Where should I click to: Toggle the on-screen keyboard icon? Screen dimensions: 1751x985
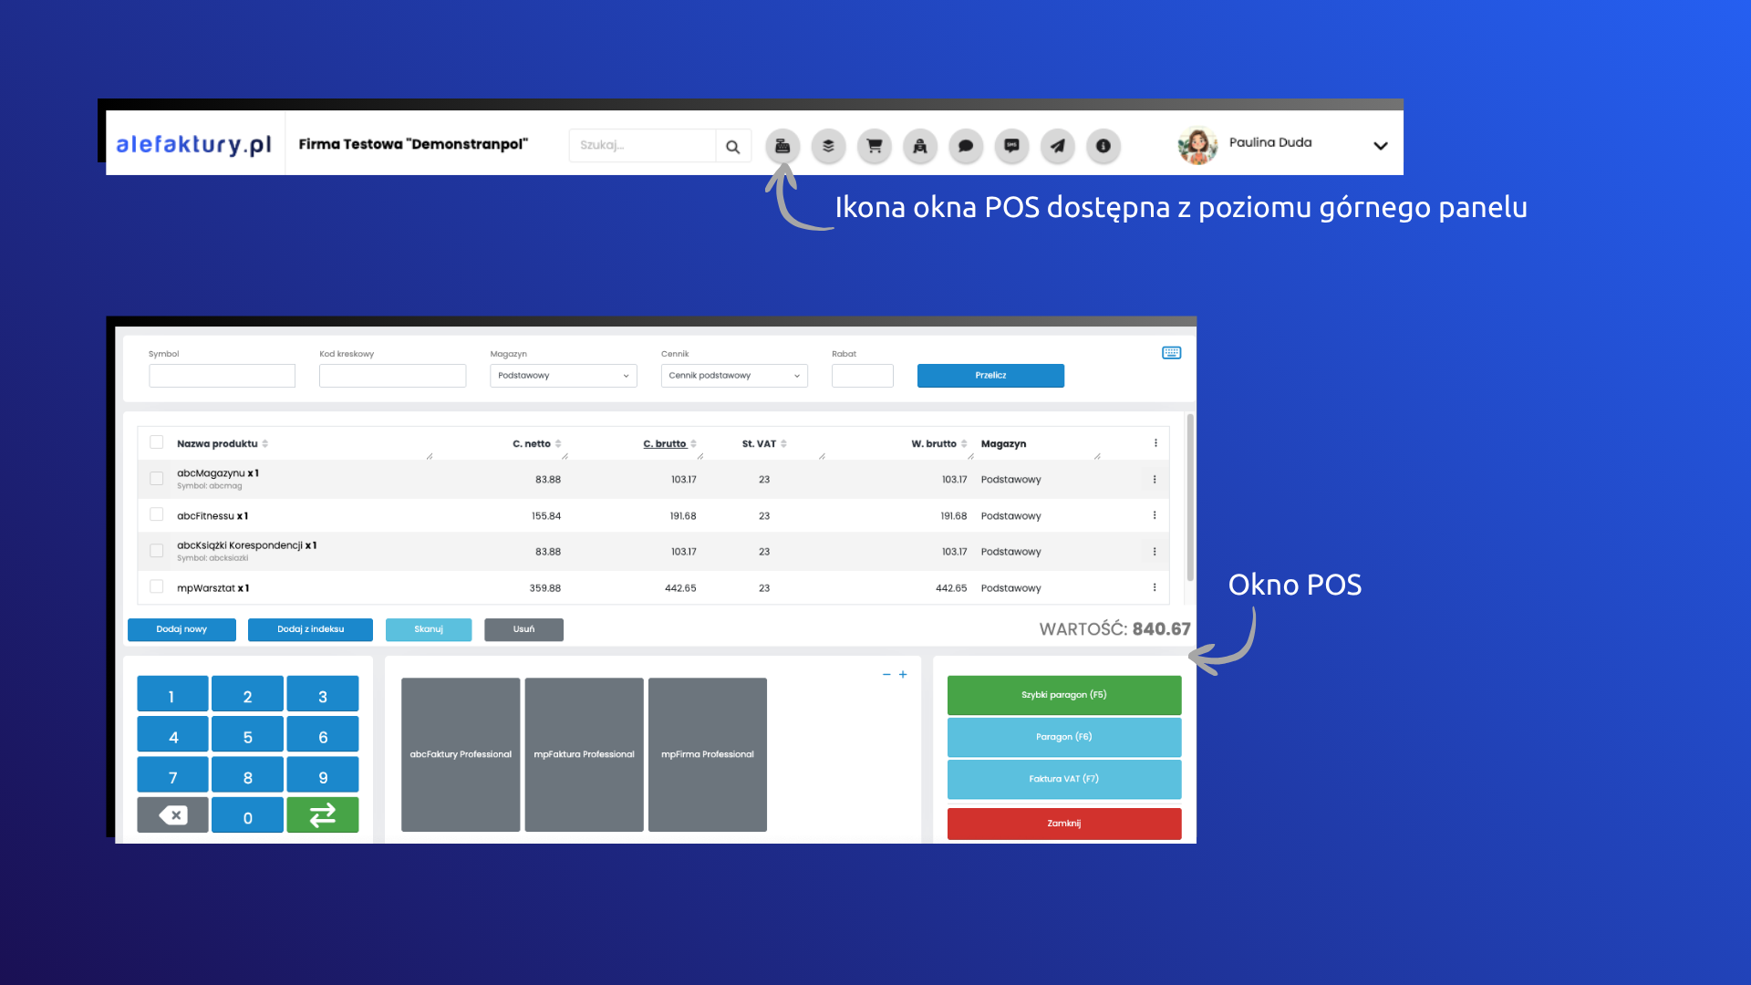coord(1171,353)
